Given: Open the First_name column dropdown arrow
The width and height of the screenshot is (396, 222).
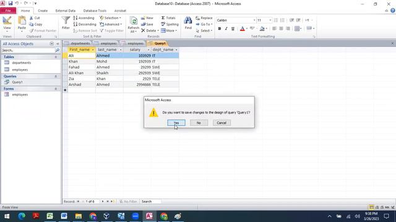Looking at the screenshot, I should tap(93, 50).
